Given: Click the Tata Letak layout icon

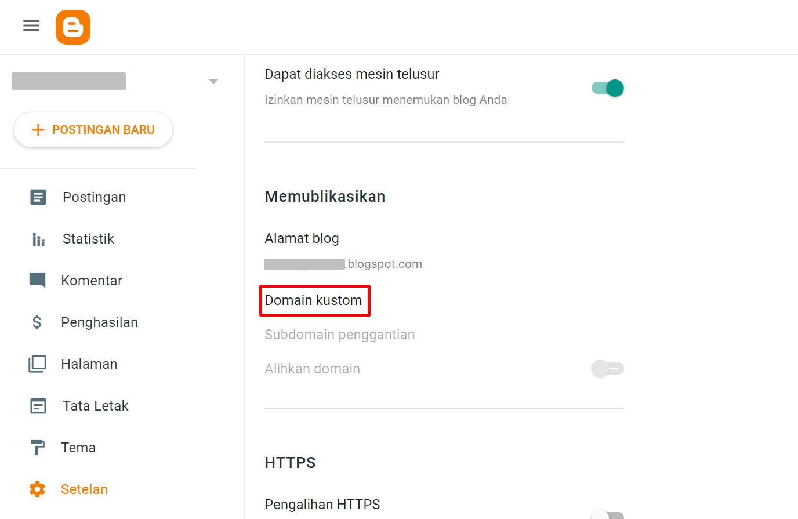Looking at the screenshot, I should (38, 406).
